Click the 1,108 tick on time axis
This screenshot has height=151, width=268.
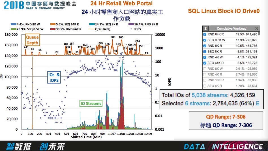click(121, 134)
